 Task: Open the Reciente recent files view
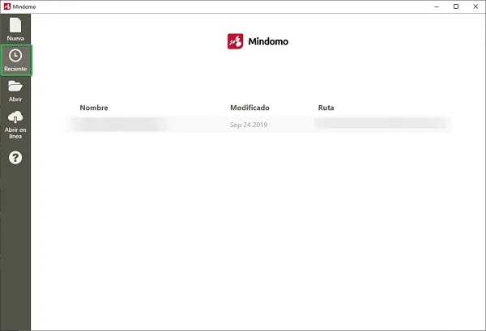pyautogui.click(x=15, y=61)
